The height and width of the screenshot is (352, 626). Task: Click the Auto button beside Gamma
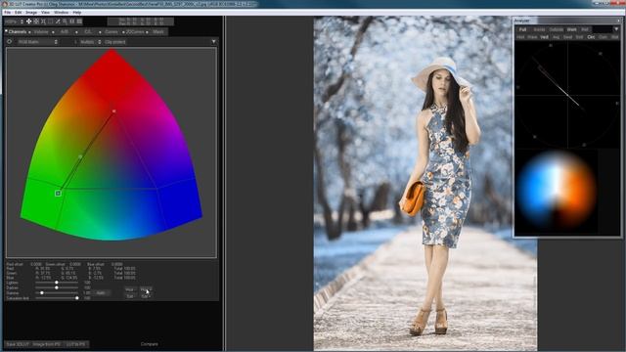pos(101,293)
